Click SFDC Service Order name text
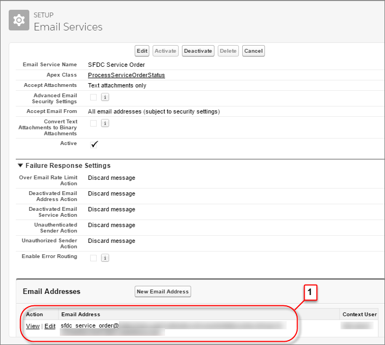385x345 pixels. [x=116, y=65]
